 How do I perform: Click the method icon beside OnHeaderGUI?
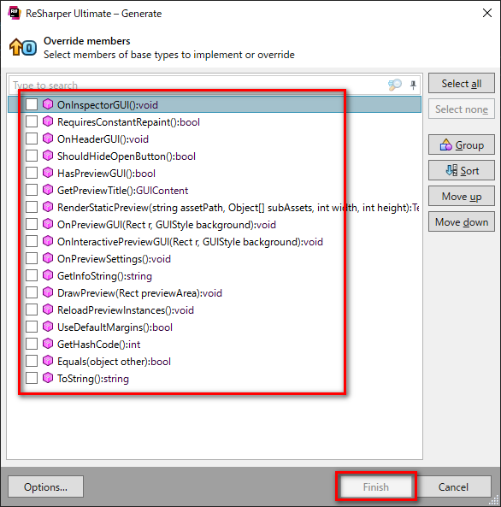pos(48,139)
